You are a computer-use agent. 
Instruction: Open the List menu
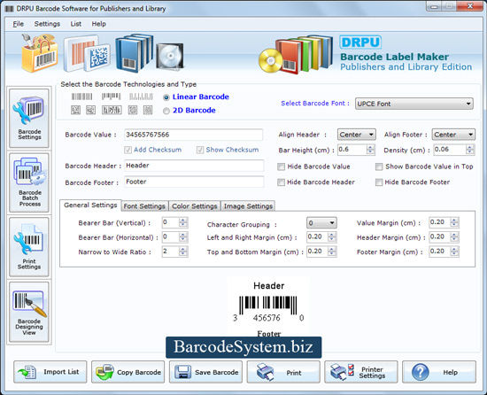click(76, 24)
